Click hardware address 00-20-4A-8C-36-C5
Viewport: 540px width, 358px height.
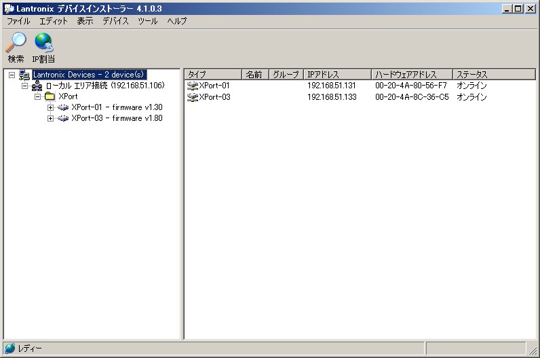(x=412, y=97)
